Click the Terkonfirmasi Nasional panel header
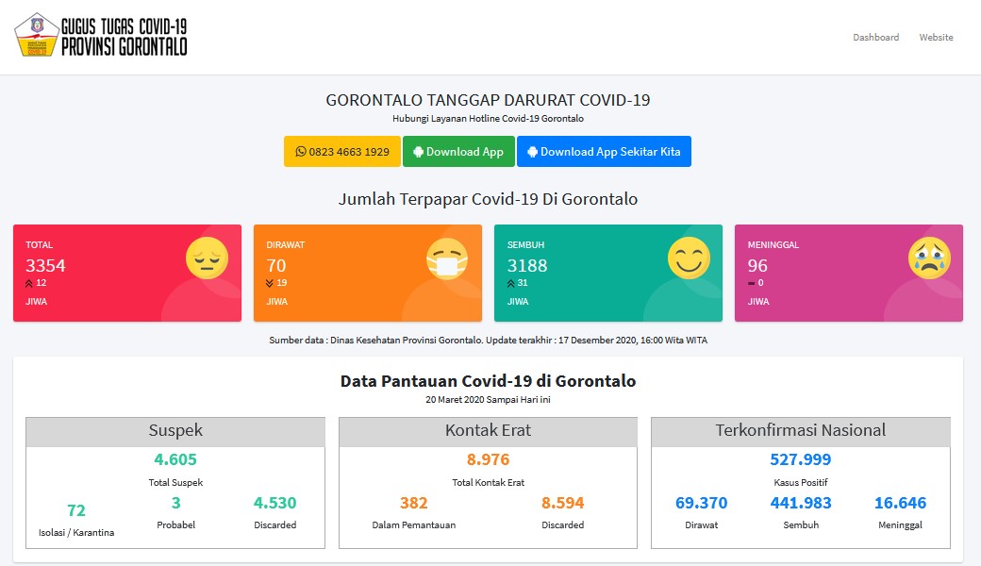This screenshot has height=566, width=981. point(800,431)
